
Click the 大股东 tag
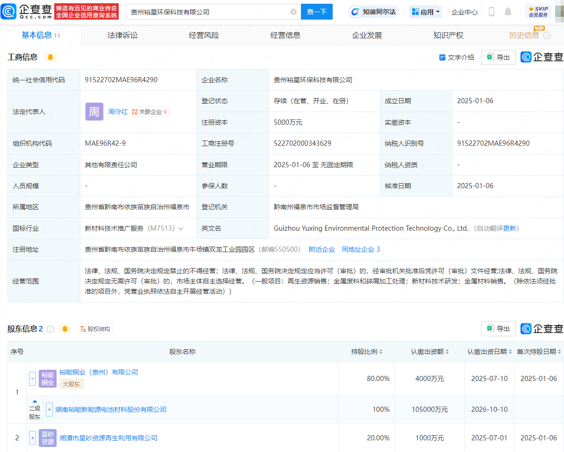(71, 384)
